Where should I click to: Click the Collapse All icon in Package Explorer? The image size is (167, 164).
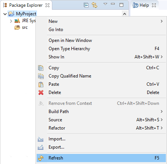pos(86,5)
